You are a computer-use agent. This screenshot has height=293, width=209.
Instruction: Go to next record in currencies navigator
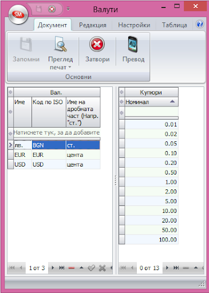click(x=53, y=268)
